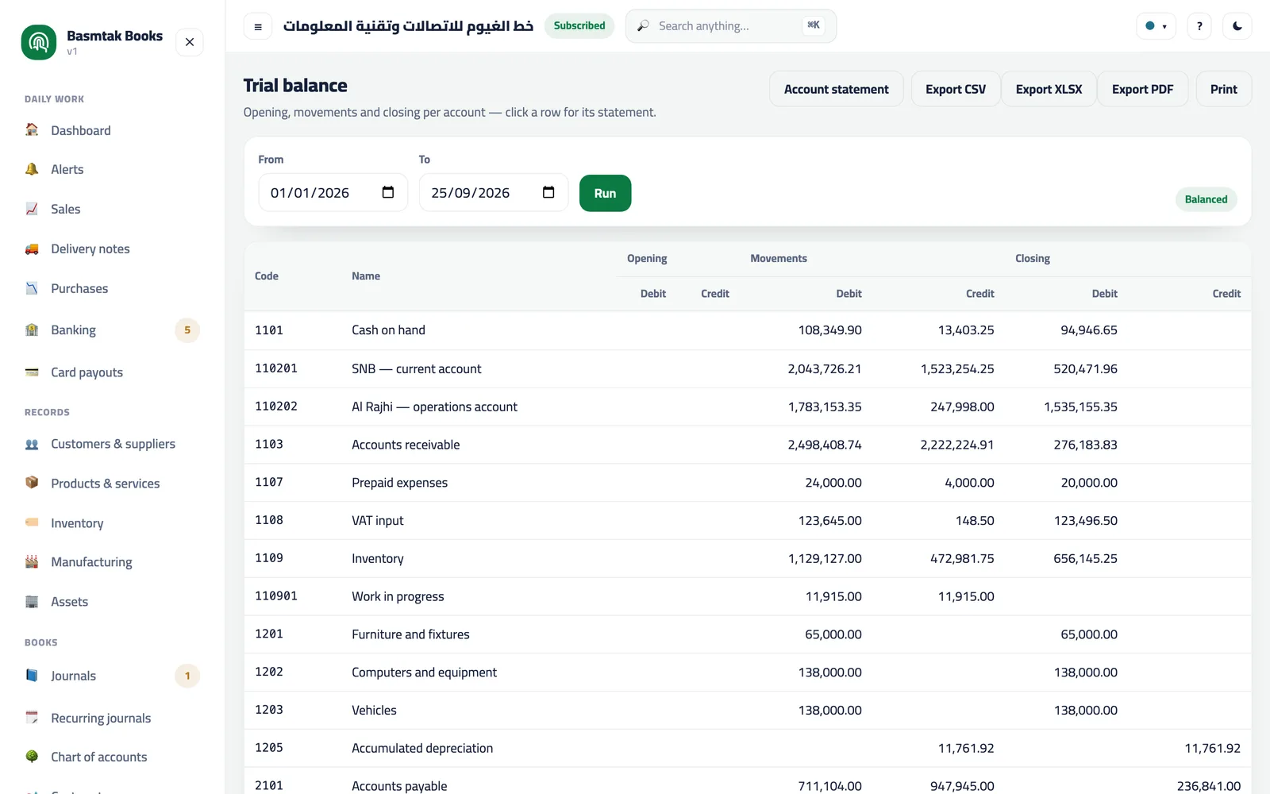Open the From date calendar picker
The width and height of the screenshot is (1270, 794).
[388, 192]
